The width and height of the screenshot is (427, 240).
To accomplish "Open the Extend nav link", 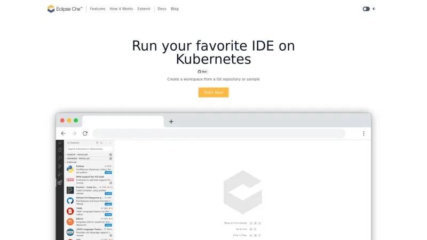I will pos(144,9).
